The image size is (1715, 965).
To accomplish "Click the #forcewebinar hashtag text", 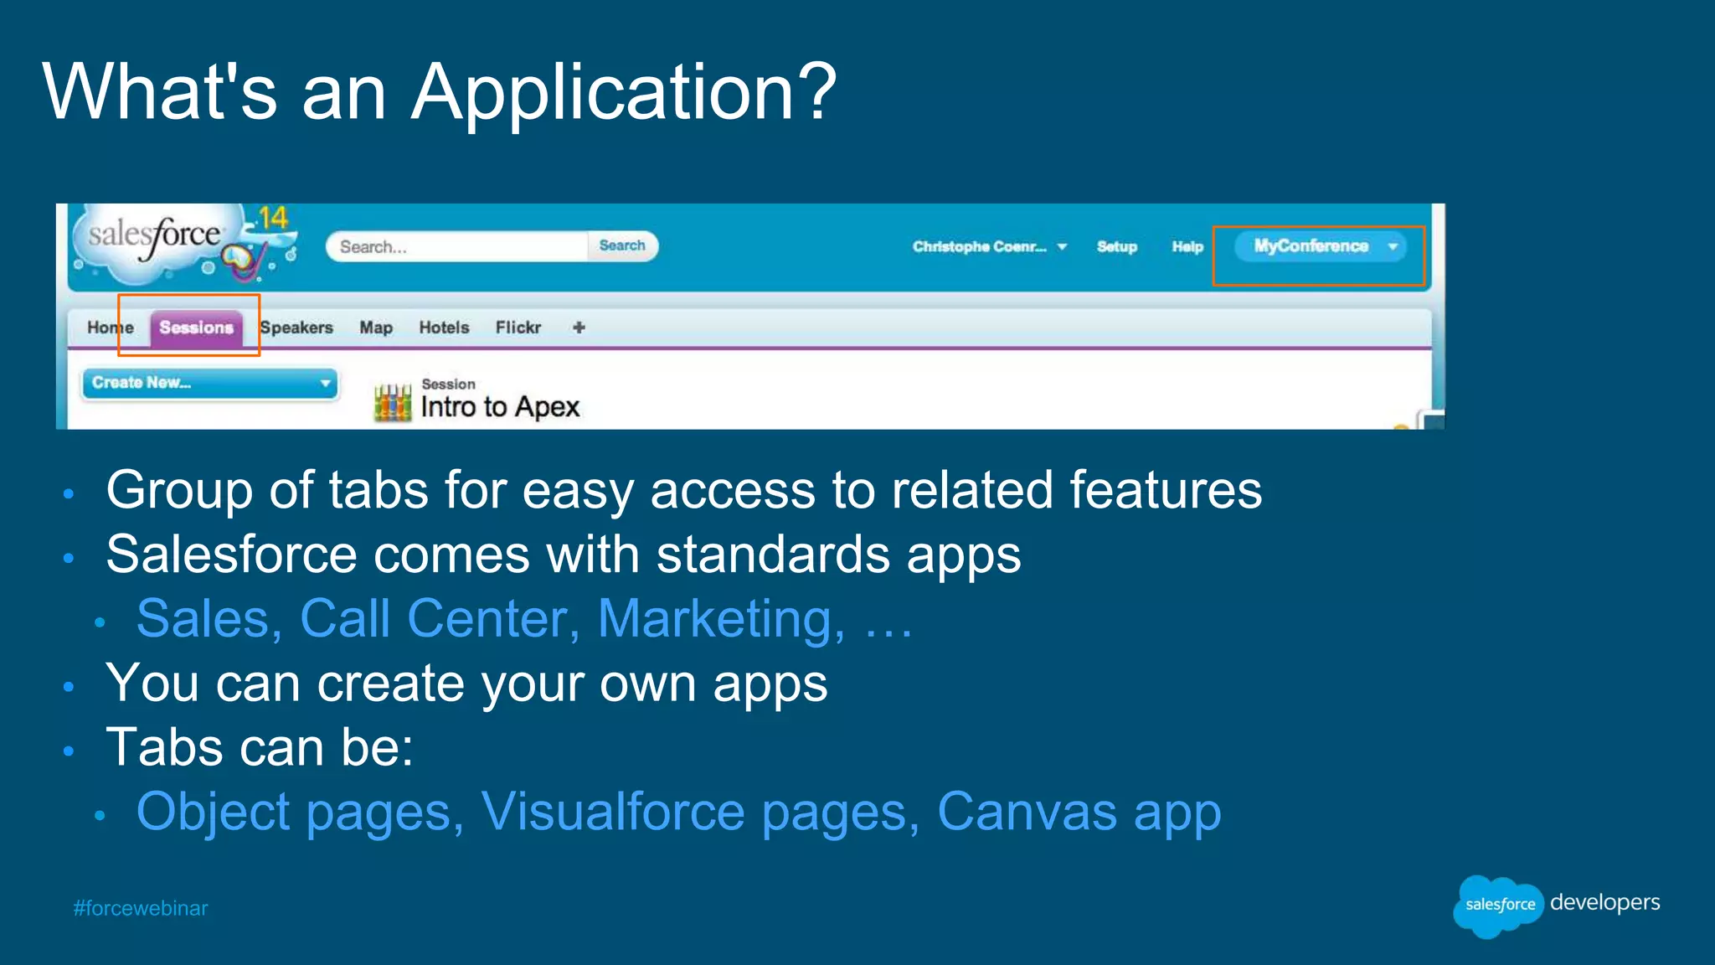I will (x=141, y=908).
